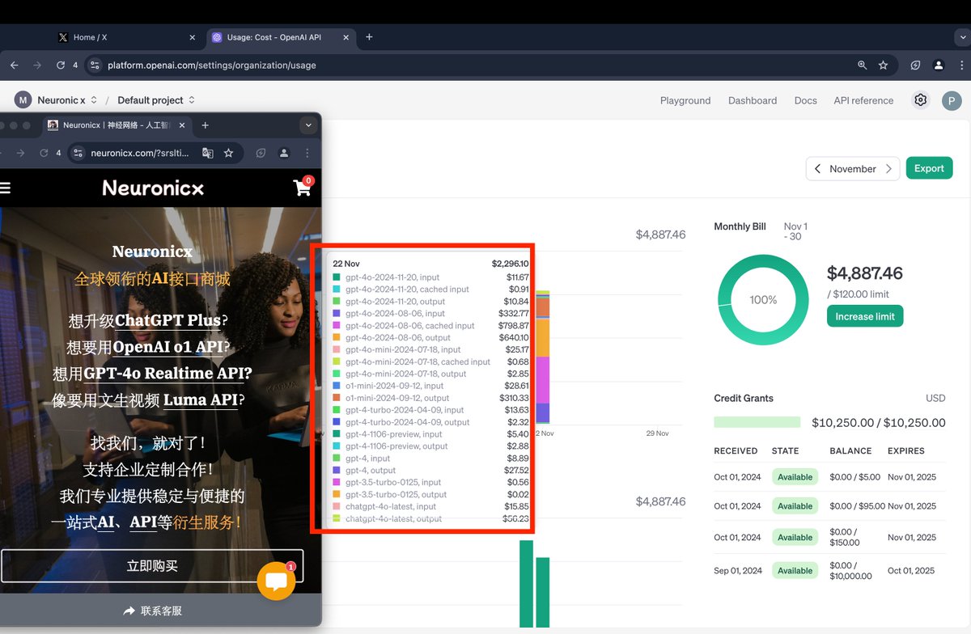Viewport: 971px width, 634px height.
Task: Click the 立即购买 buy now button
Action: pos(152,566)
